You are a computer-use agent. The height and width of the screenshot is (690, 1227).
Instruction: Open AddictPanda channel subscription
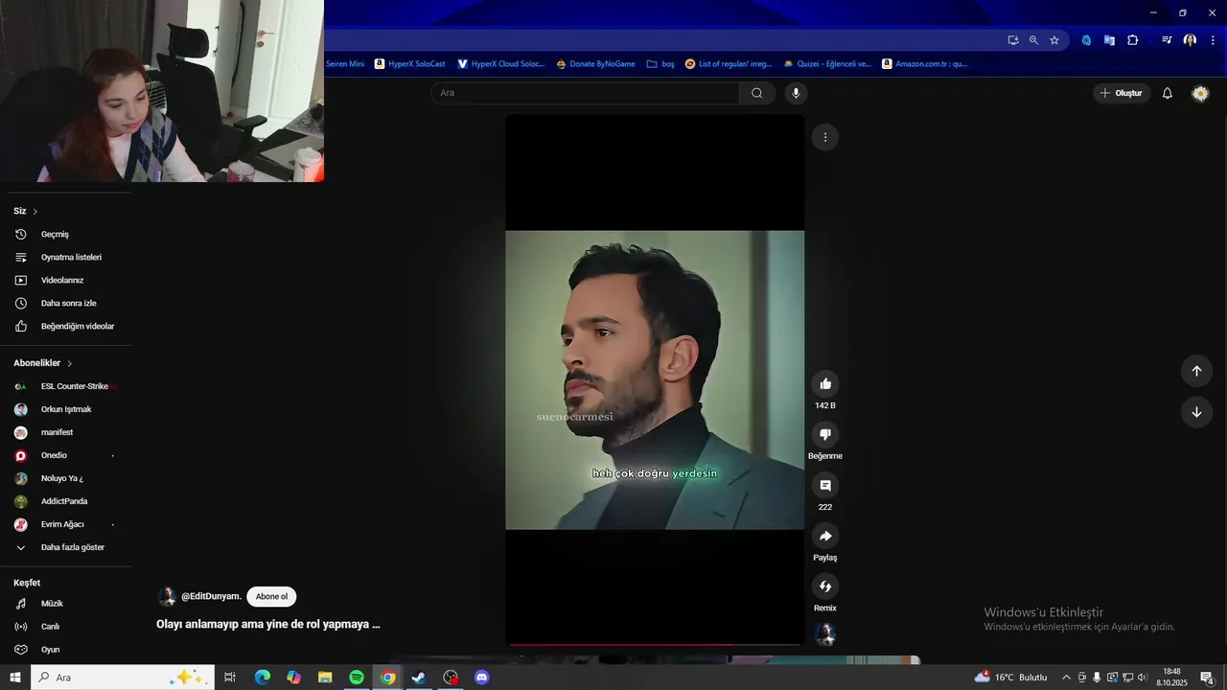65,501
